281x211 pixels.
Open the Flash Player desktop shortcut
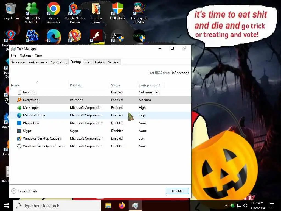coord(96,36)
